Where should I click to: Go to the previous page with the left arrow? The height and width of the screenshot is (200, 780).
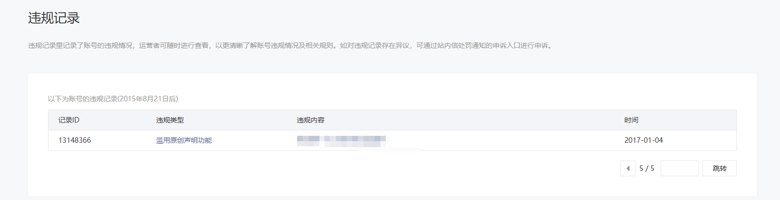[x=627, y=168]
